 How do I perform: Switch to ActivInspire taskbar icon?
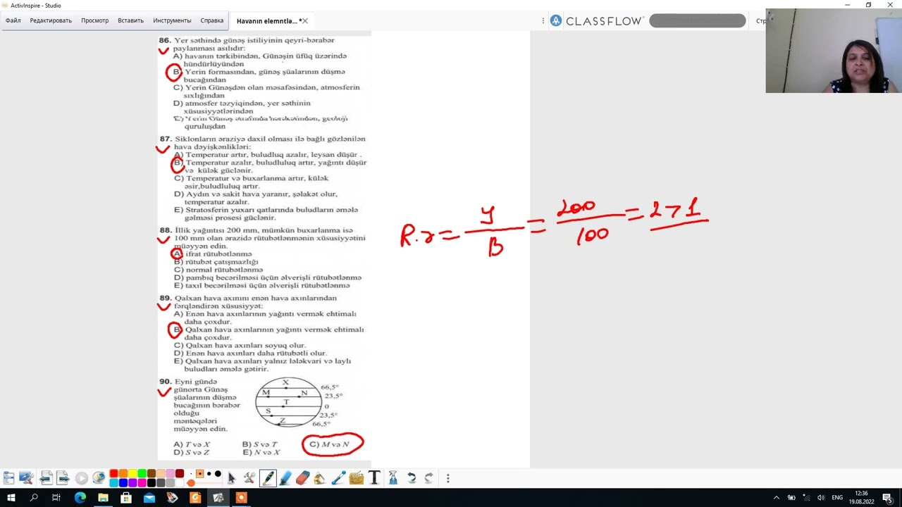click(218, 498)
